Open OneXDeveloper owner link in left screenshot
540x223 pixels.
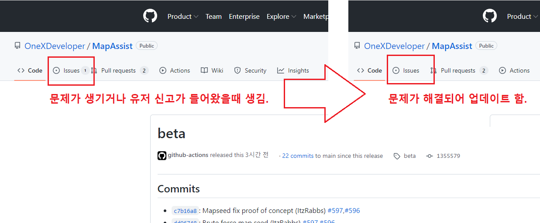pyautogui.click(x=55, y=46)
